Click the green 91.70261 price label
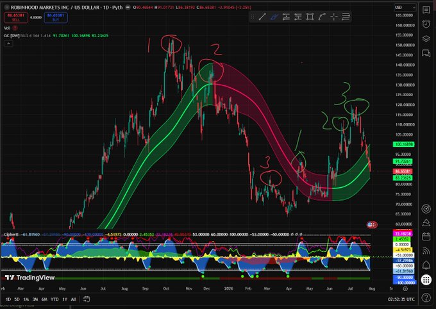Screen dimensions: 436x309 (403, 162)
